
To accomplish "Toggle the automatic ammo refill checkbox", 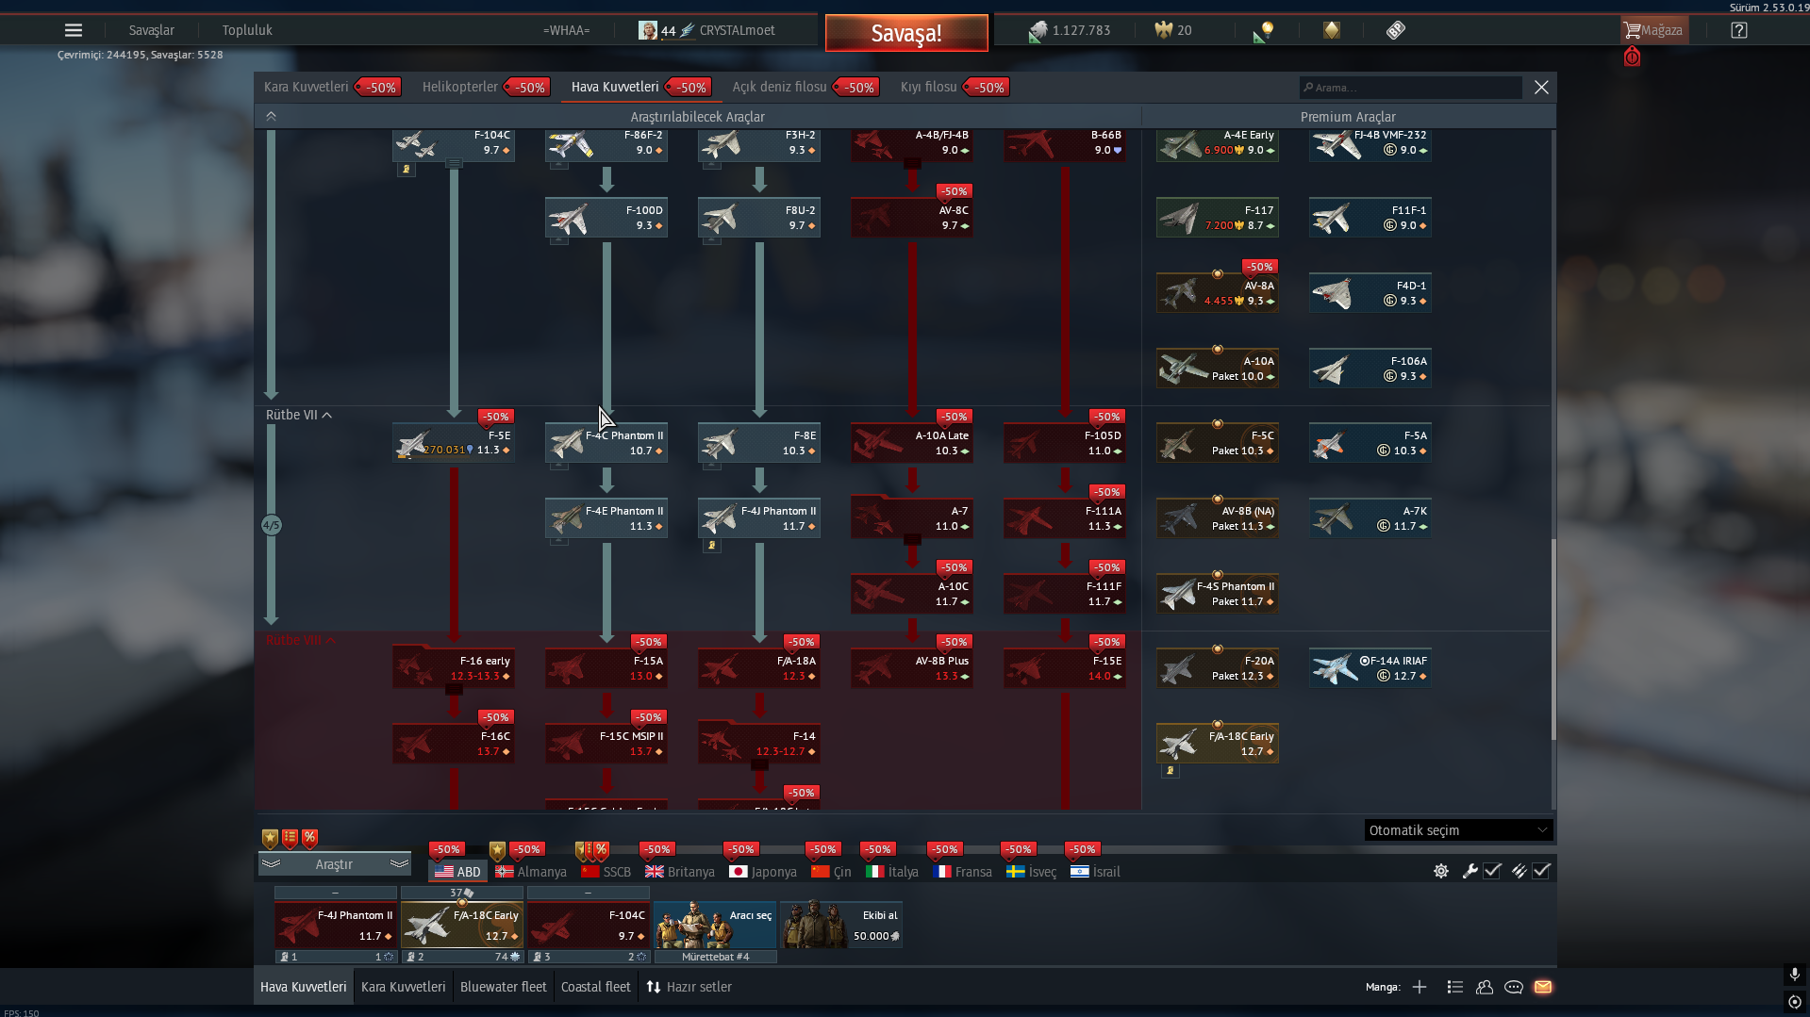I will coord(1541,871).
